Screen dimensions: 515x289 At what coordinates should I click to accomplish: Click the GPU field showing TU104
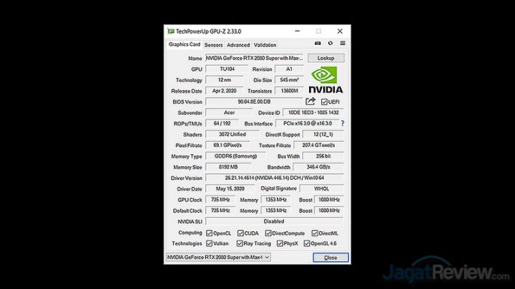click(227, 69)
